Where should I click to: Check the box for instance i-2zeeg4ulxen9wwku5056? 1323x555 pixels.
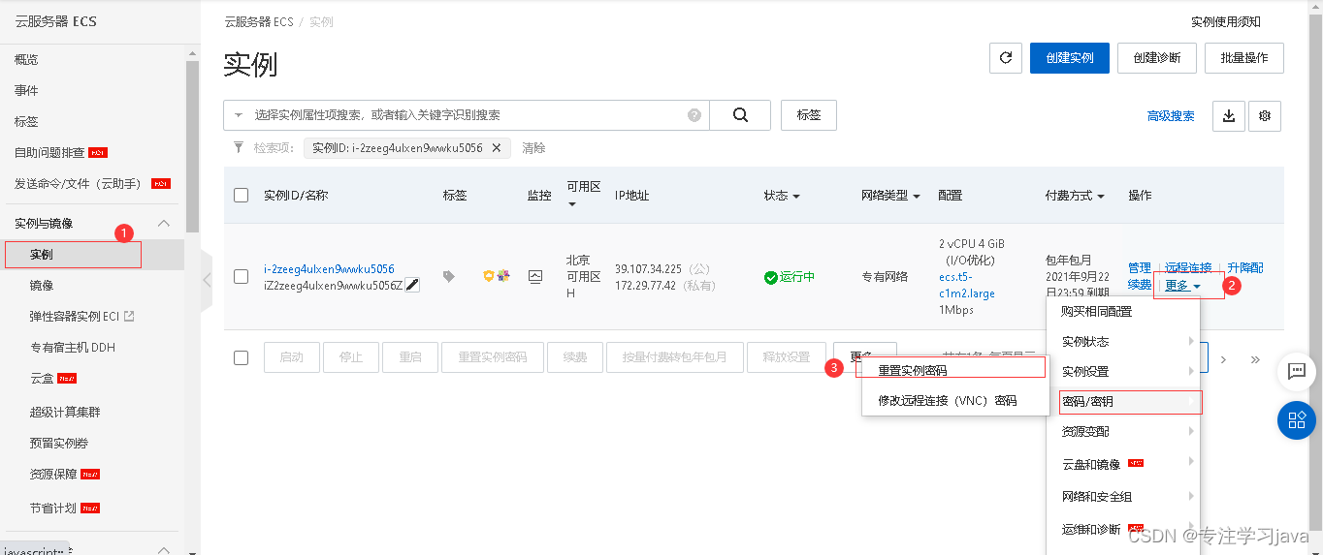click(242, 277)
